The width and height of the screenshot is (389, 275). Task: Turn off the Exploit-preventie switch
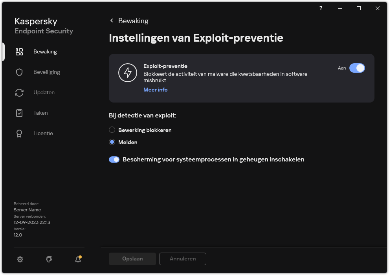pyautogui.click(x=357, y=68)
